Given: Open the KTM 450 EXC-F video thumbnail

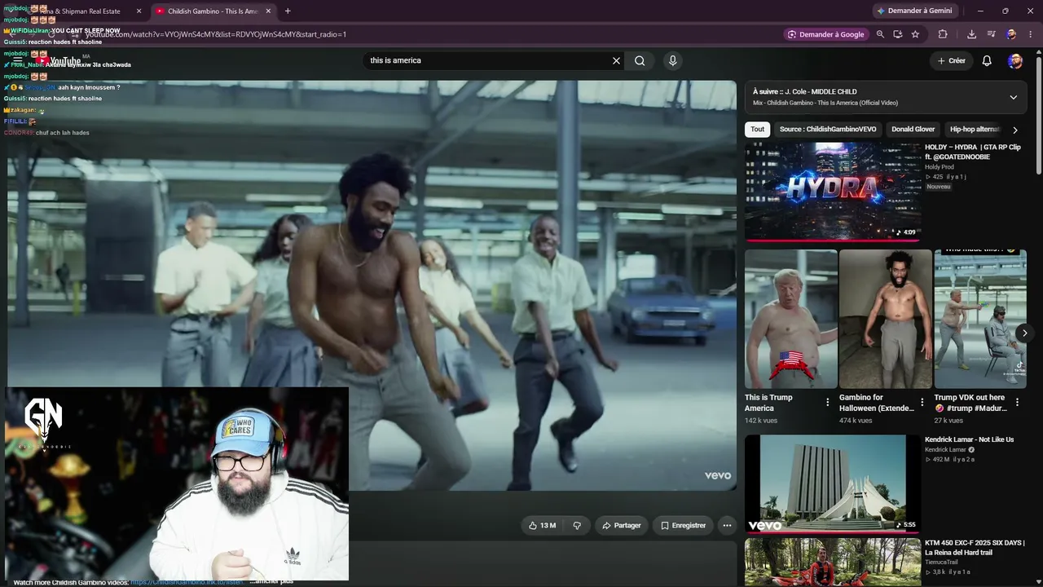Looking at the screenshot, I should 833,562.
